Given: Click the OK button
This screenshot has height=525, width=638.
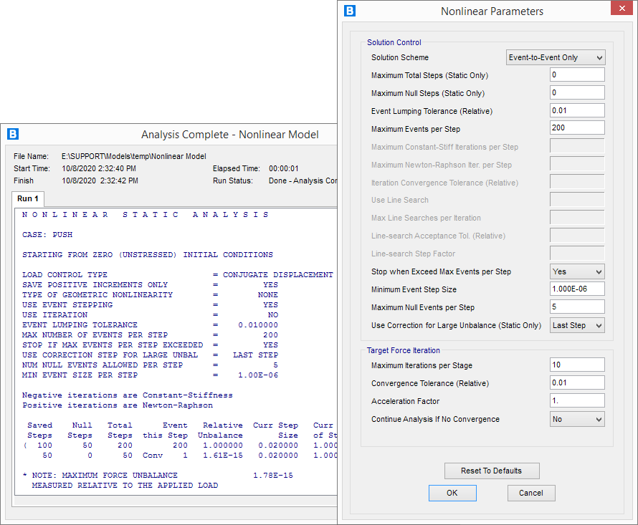Looking at the screenshot, I should coord(452,493).
